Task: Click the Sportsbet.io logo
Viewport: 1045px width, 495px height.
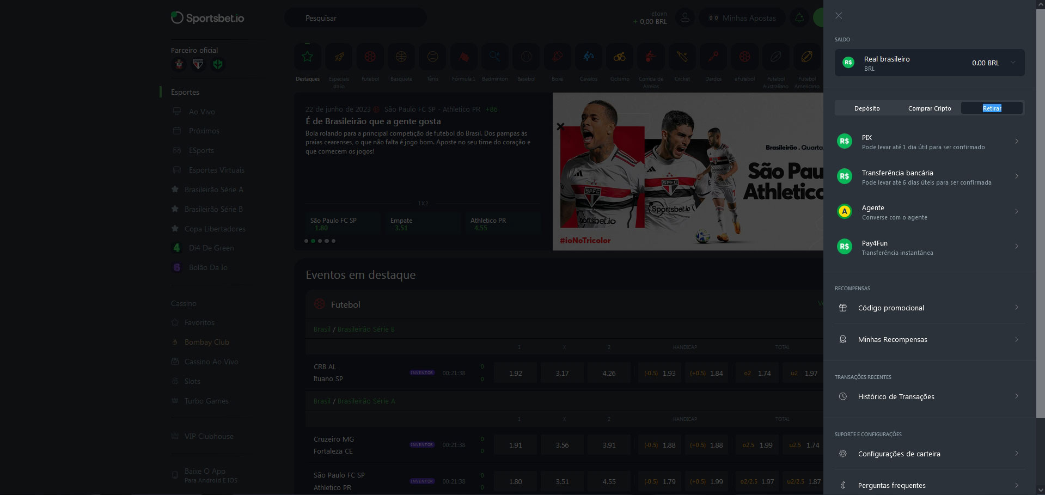Action: click(207, 18)
